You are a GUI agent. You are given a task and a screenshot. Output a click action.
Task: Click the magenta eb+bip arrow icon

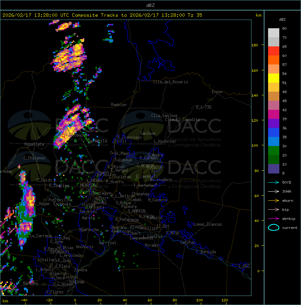click(x=274, y=219)
